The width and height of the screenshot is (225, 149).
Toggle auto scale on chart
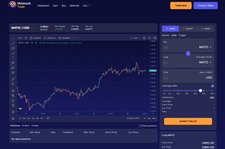154,118
